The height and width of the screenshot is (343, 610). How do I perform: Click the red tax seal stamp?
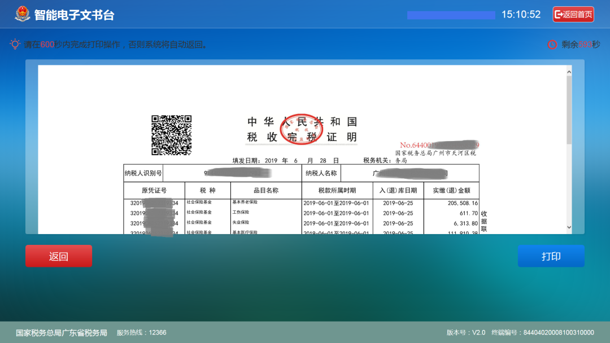(x=302, y=129)
